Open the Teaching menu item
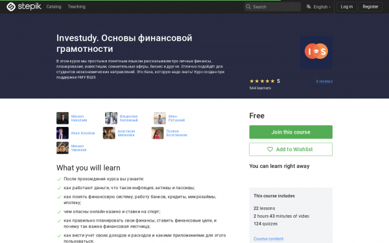Screen dimensions: 389x243 (x=77, y=6)
